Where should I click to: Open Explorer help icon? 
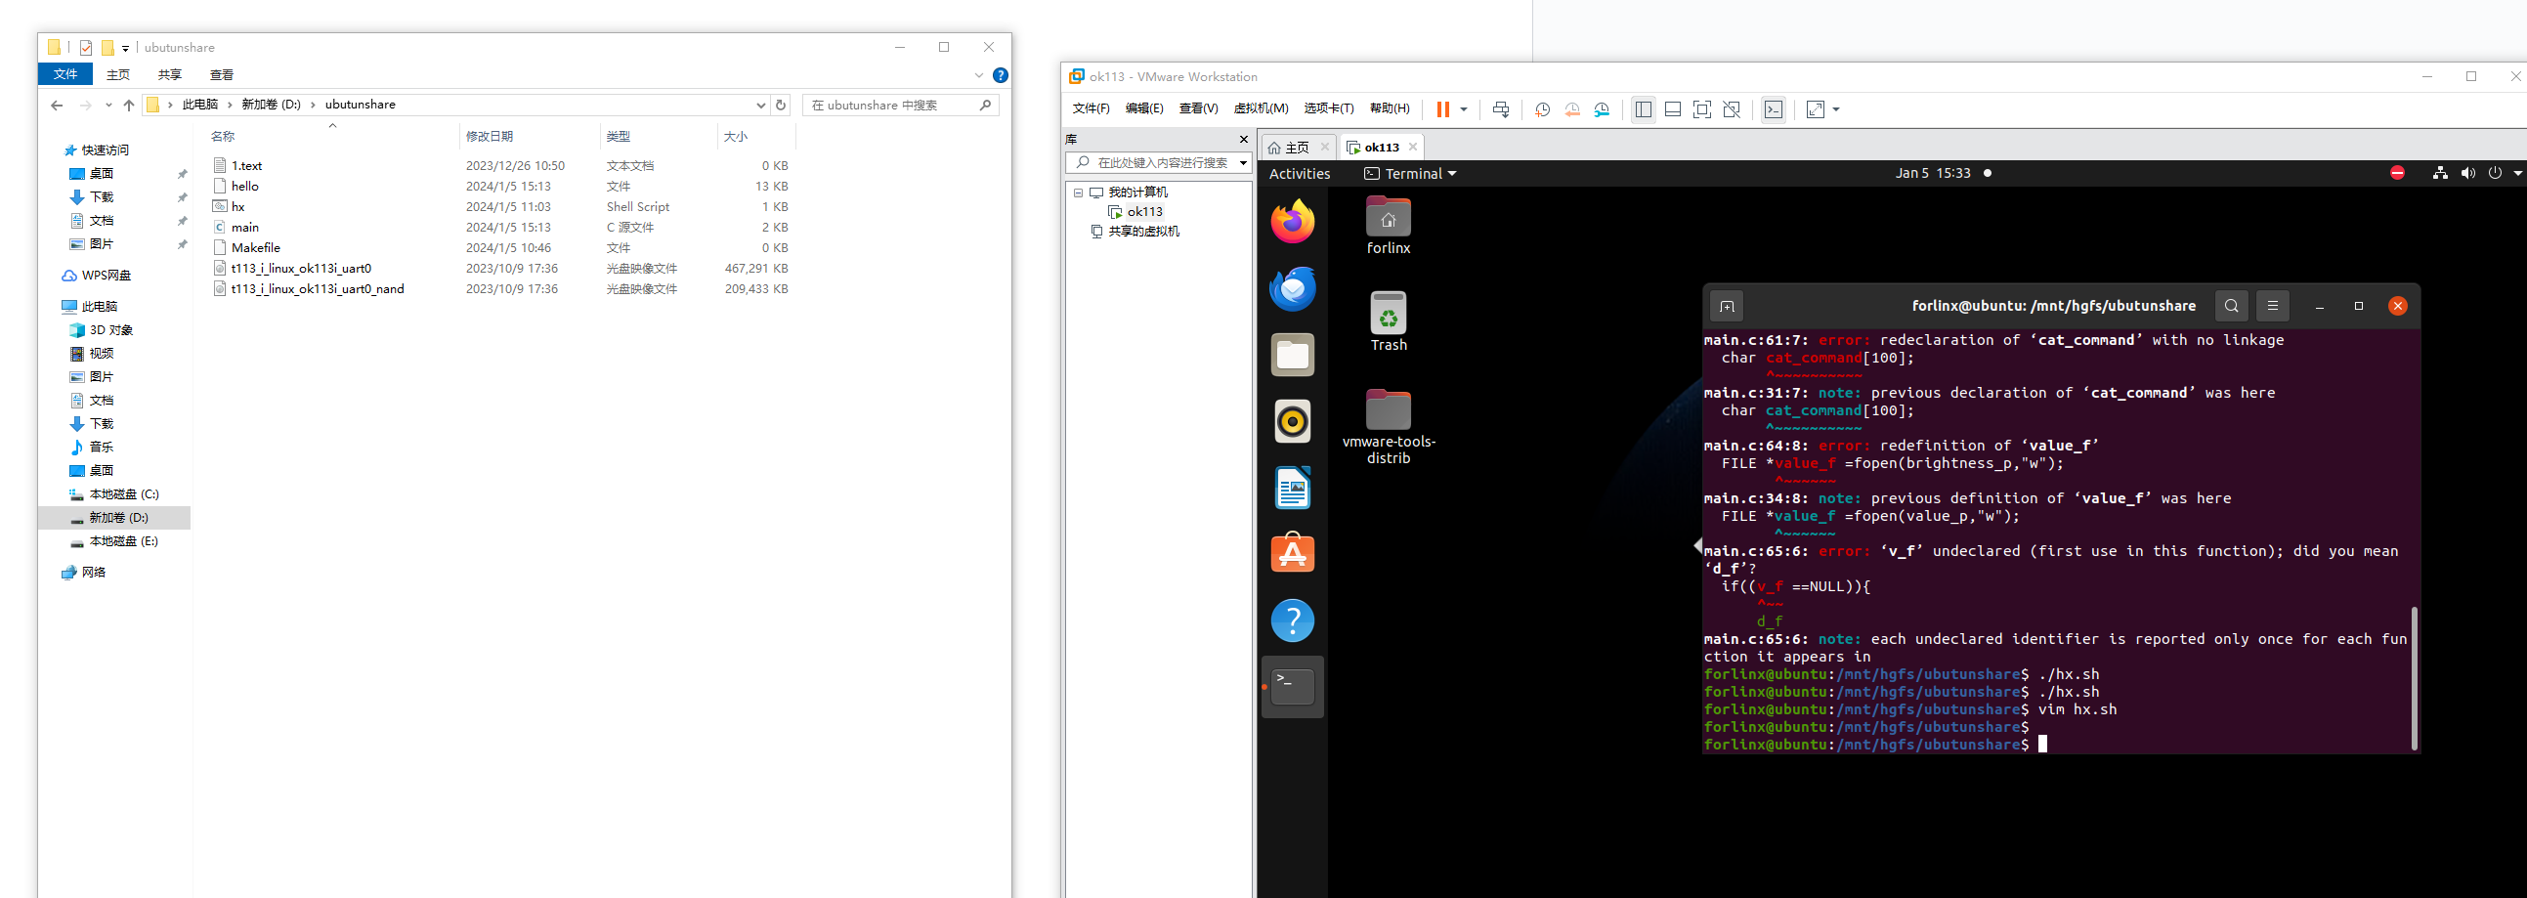pyautogui.click(x=1001, y=75)
